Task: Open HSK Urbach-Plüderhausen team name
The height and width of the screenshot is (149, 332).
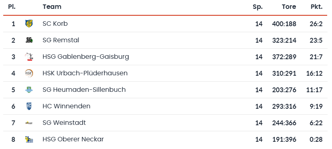Action: (85, 73)
